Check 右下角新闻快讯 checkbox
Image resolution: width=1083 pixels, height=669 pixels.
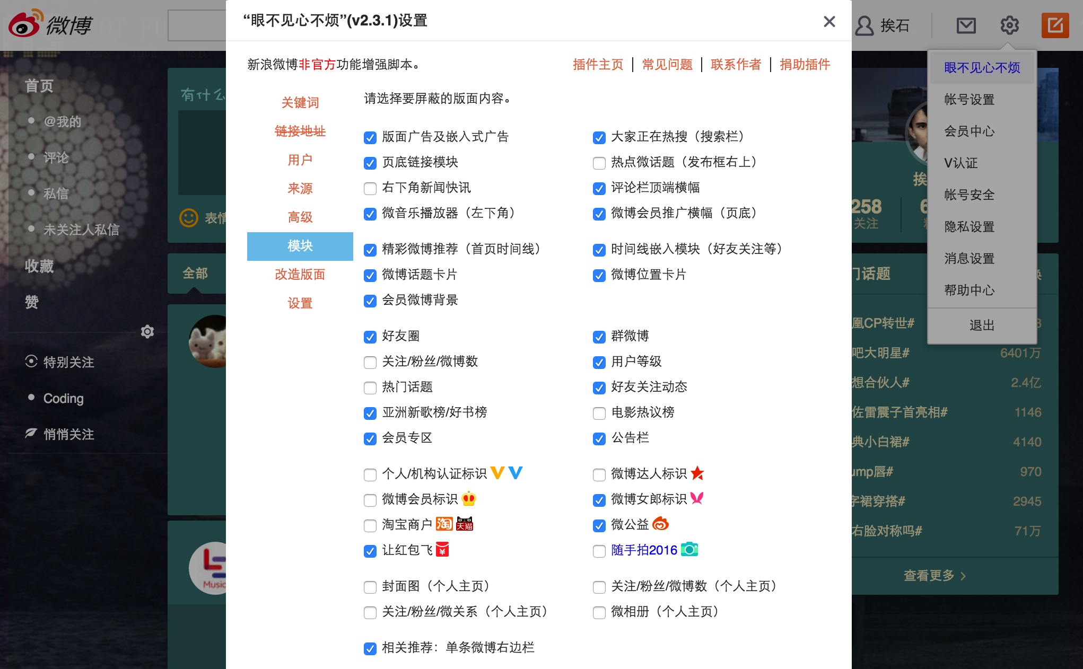click(x=370, y=188)
